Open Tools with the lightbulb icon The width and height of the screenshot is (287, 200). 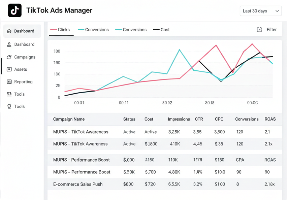pyautogui.click(x=9, y=106)
